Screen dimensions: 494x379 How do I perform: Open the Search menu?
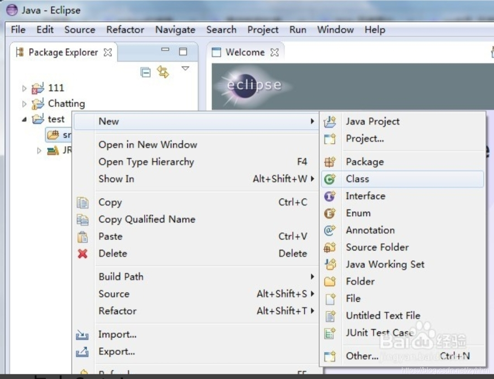click(x=221, y=30)
